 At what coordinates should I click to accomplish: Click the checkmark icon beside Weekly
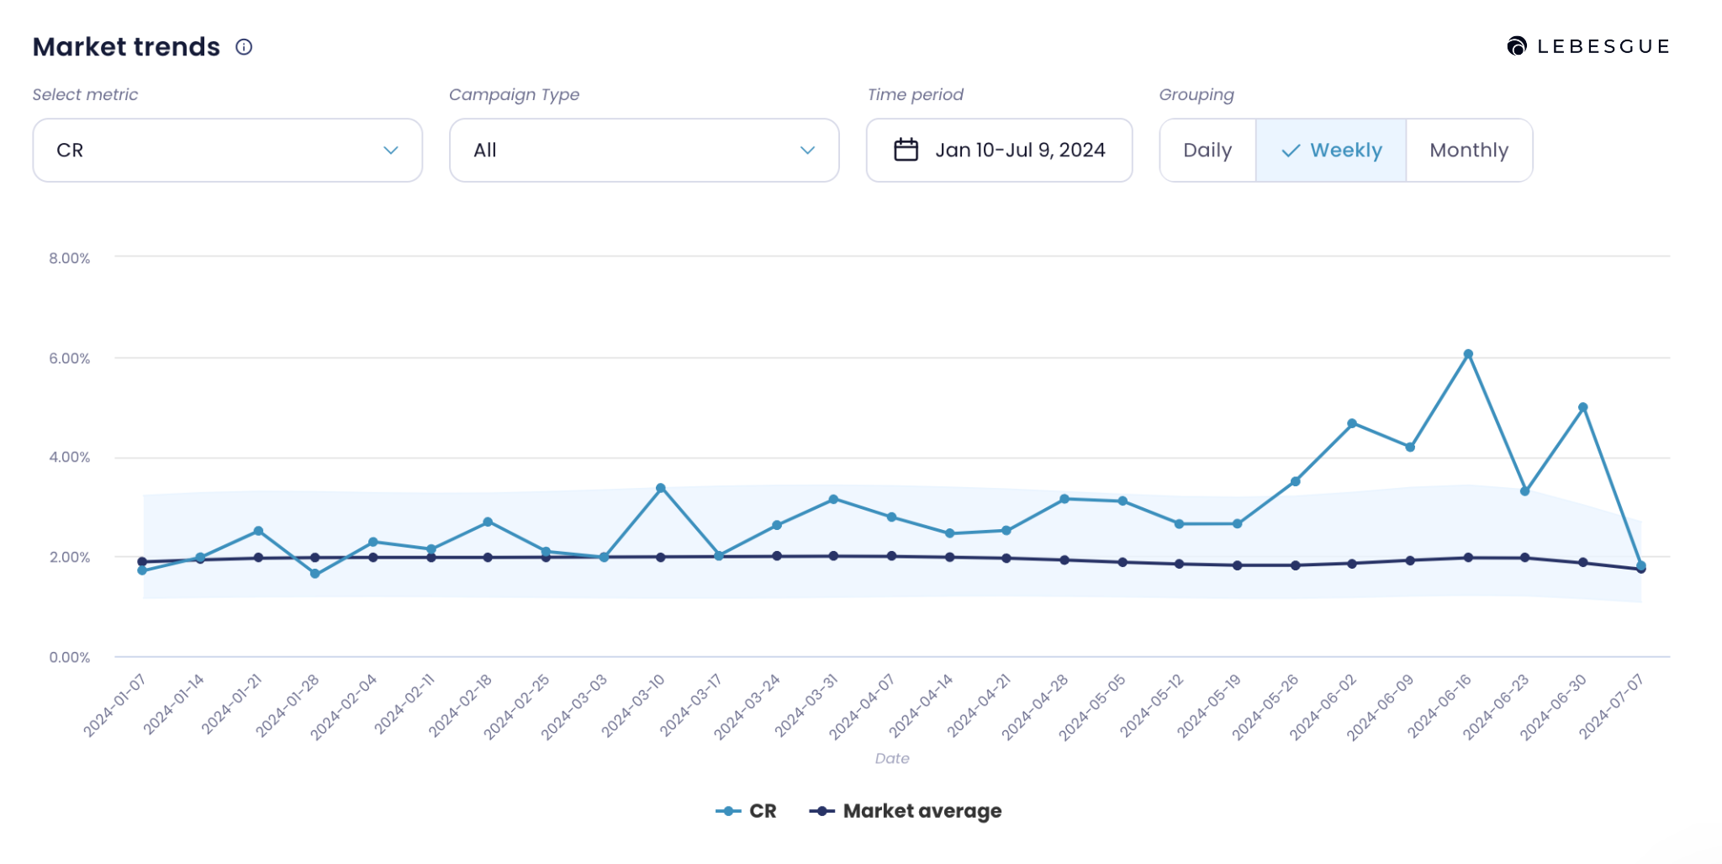pyautogui.click(x=1289, y=151)
